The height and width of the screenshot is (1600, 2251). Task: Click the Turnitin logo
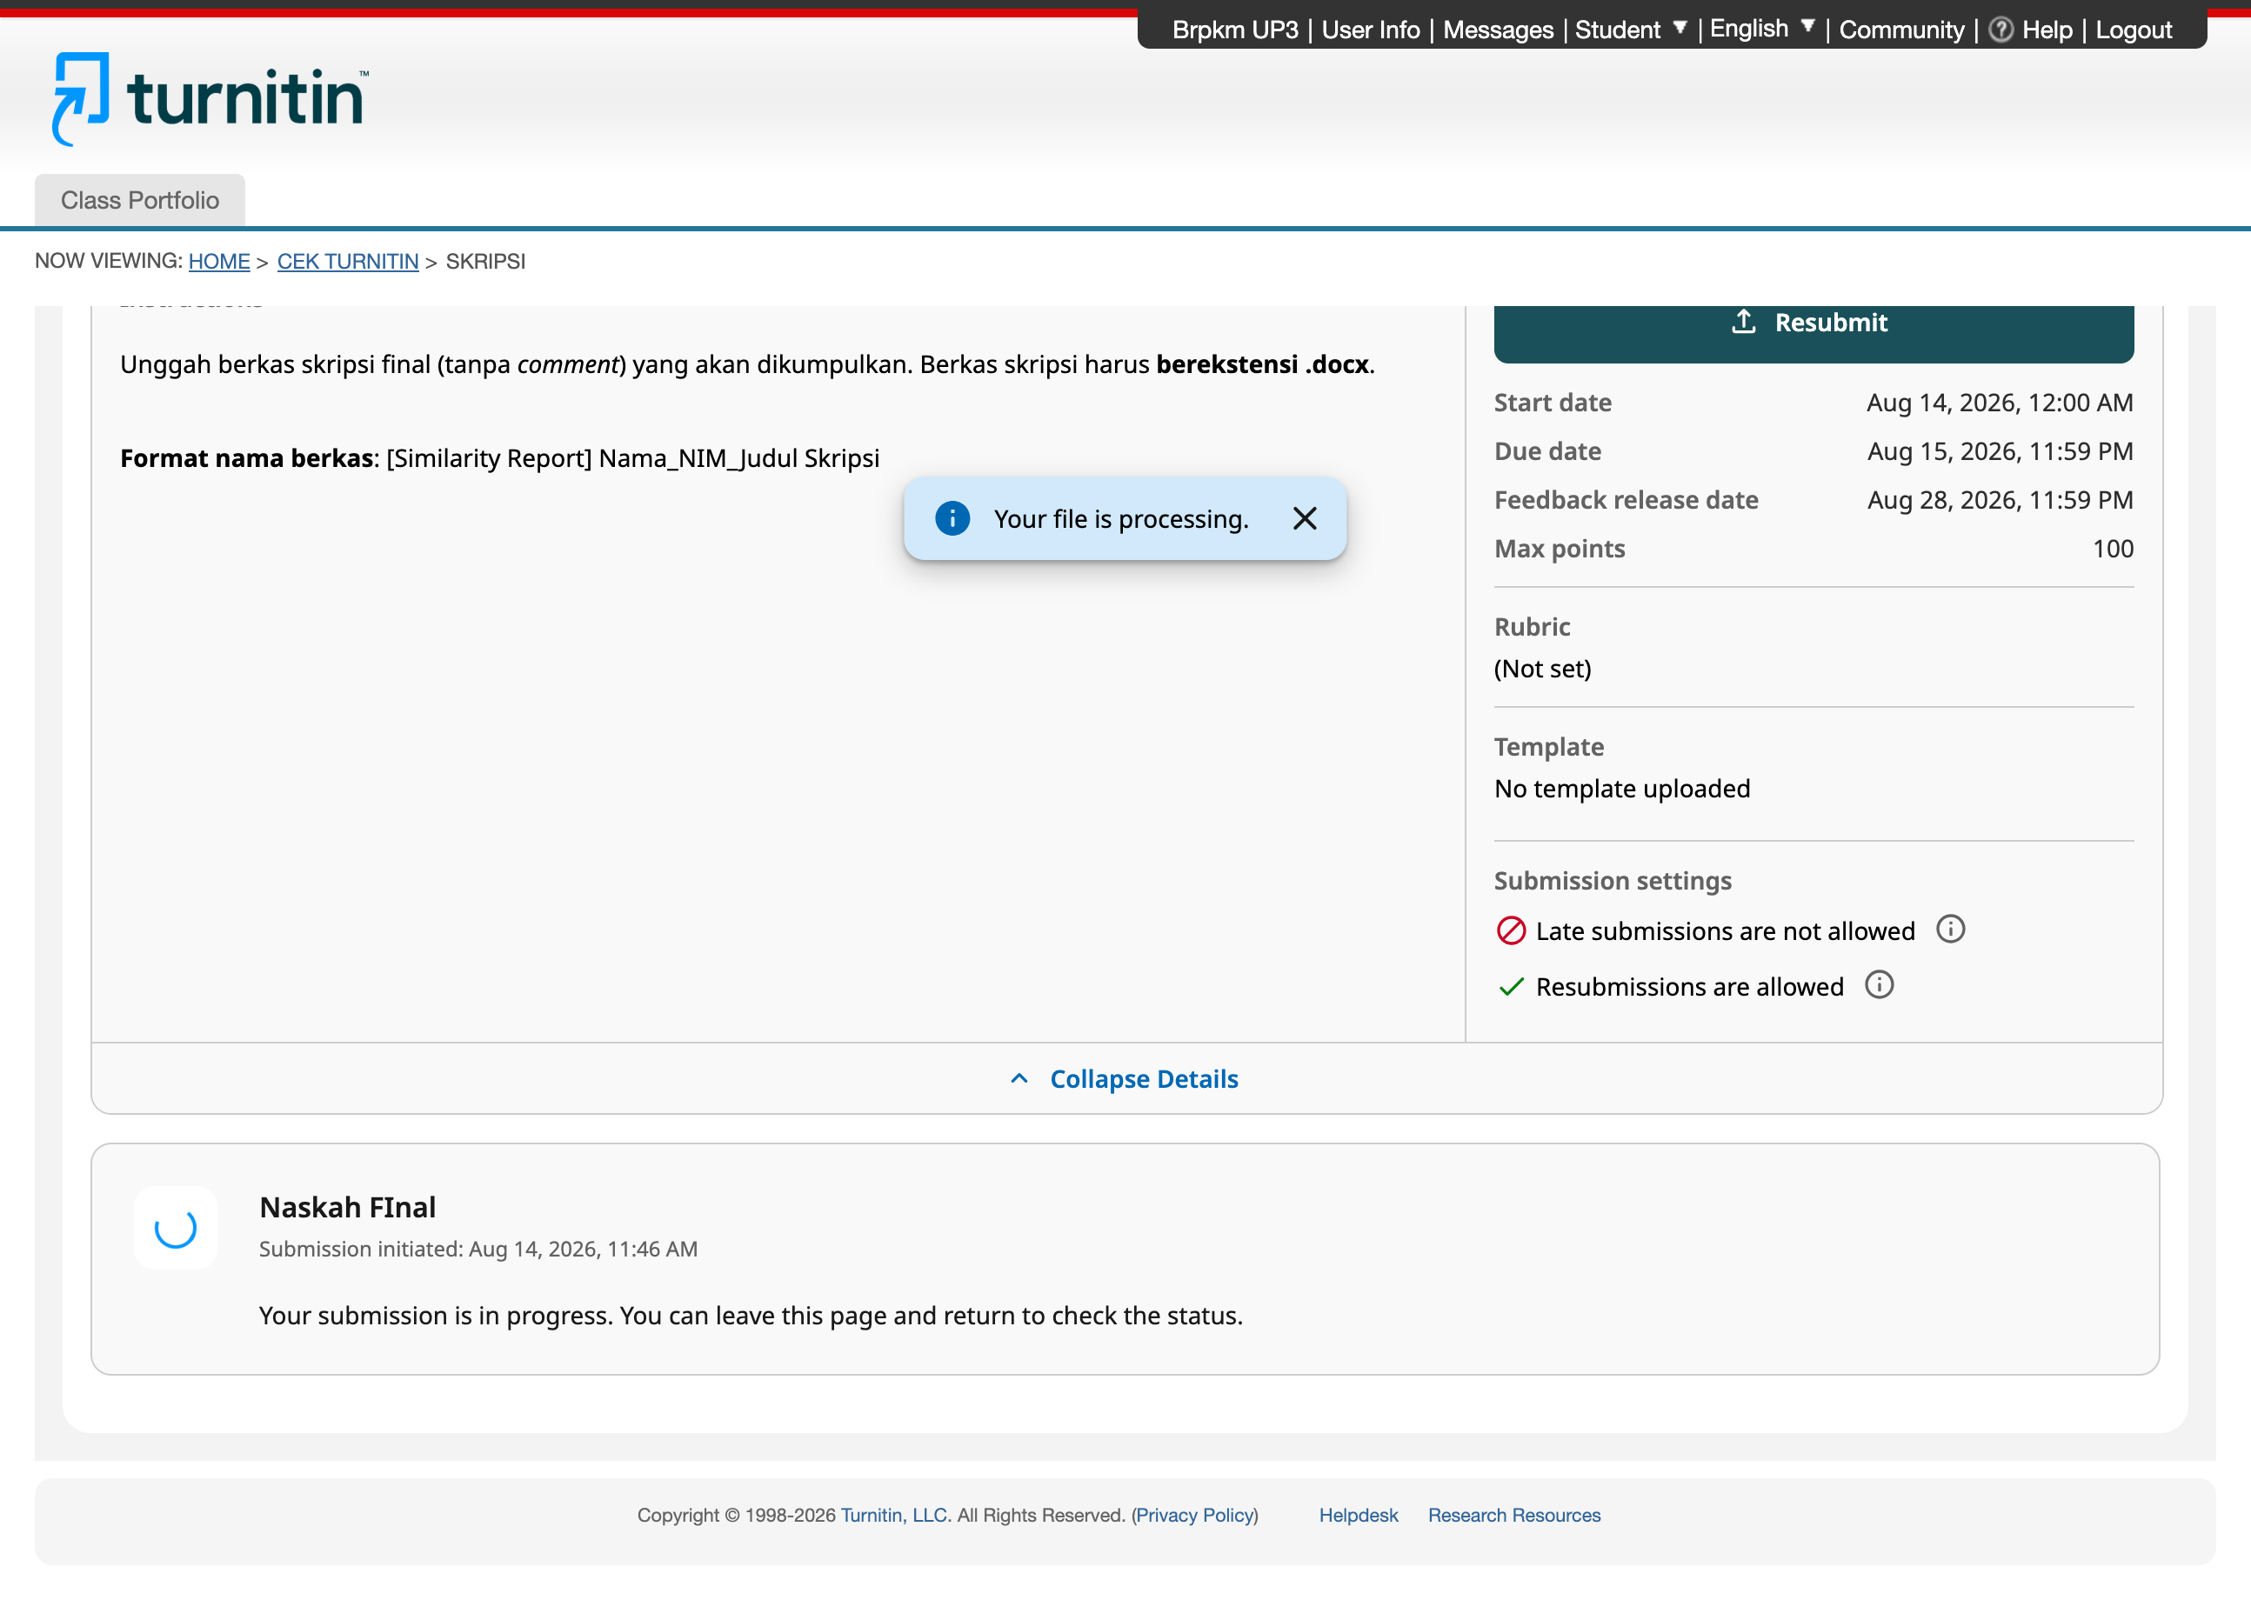click(210, 98)
